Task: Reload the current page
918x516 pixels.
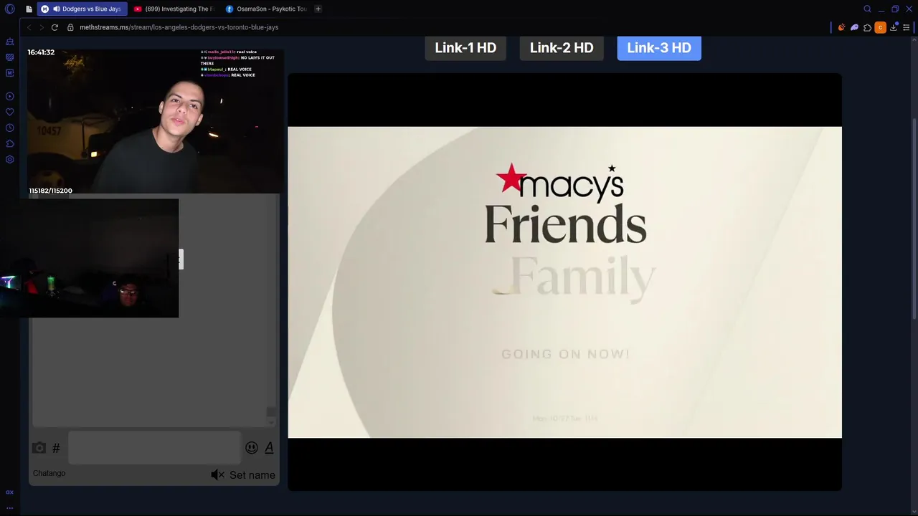Action: 55,27
